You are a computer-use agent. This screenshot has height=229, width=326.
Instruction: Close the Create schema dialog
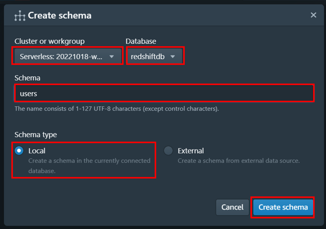314,15
